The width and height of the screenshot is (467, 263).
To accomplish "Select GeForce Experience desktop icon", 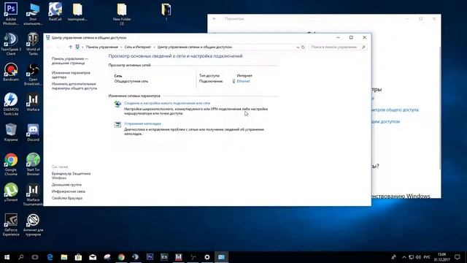I will 11,224.
